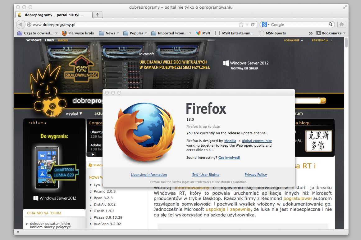This screenshot has width=361, height=240.
Task: Click the REJESTRACJA link
Action: (322, 40)
